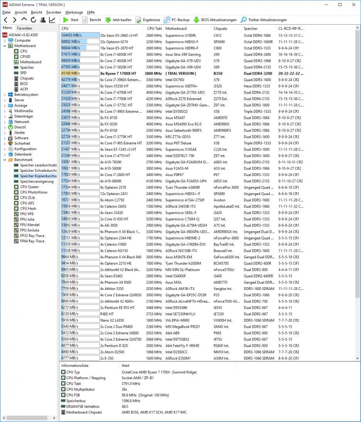
Task: Select the Datenbank tree item
Action: [20, 154]
